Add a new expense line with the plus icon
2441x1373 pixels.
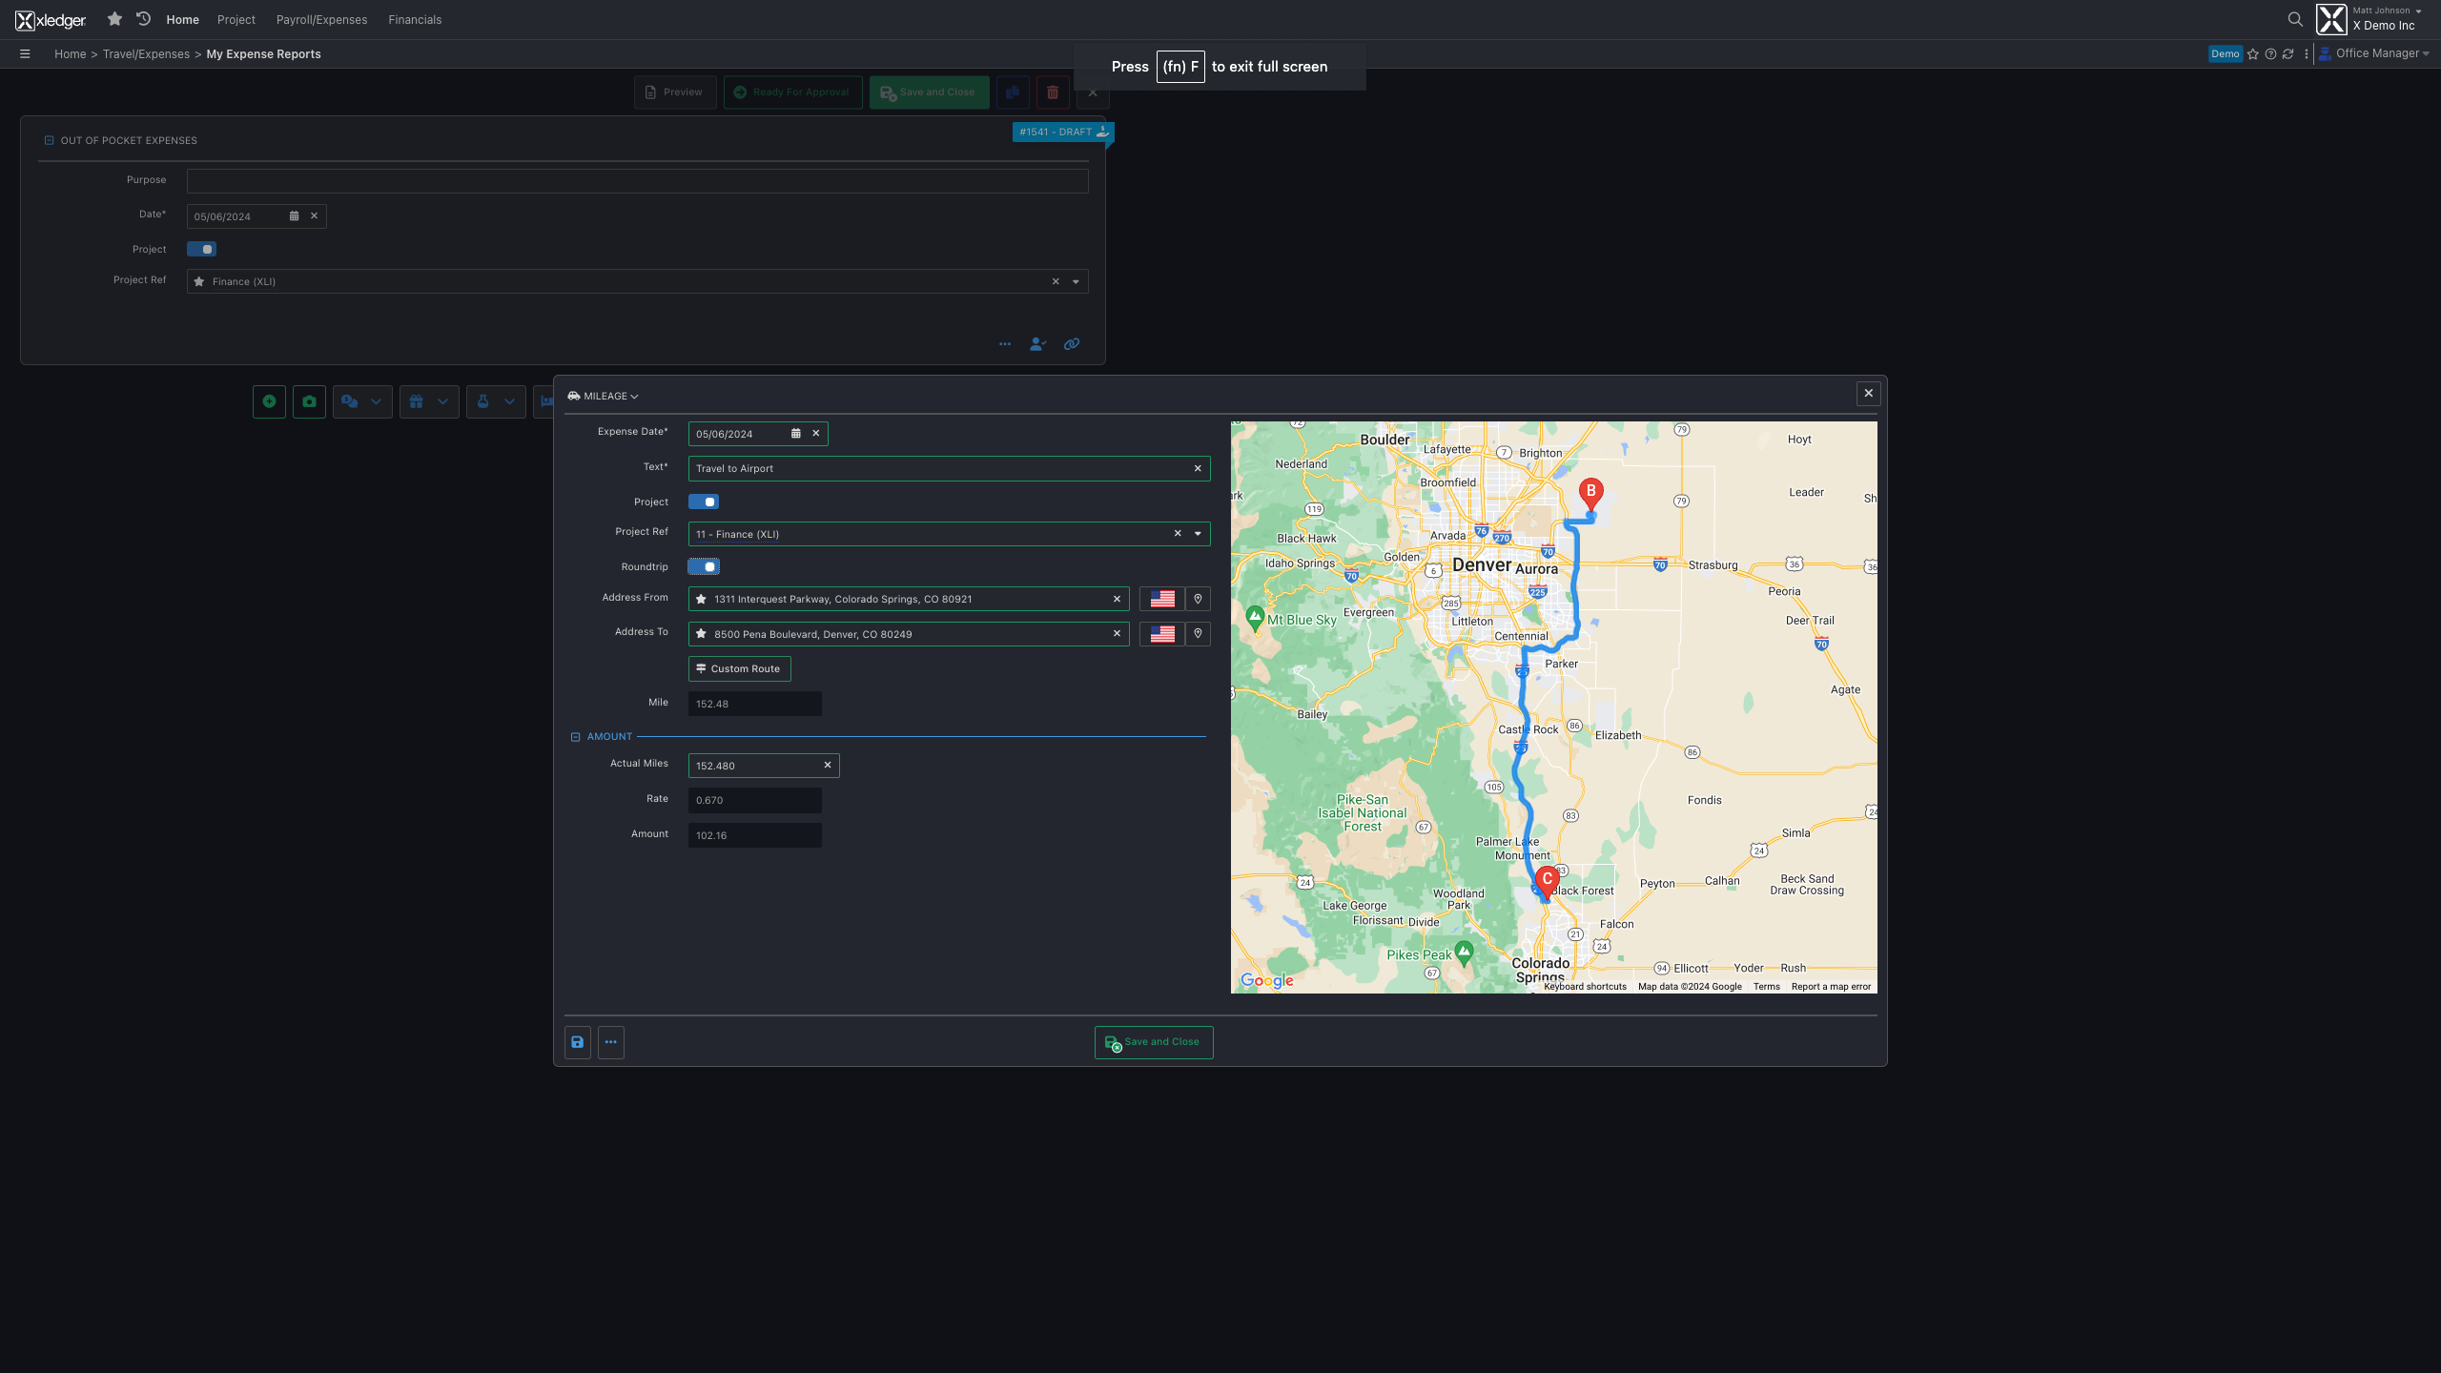coord(269,401)
